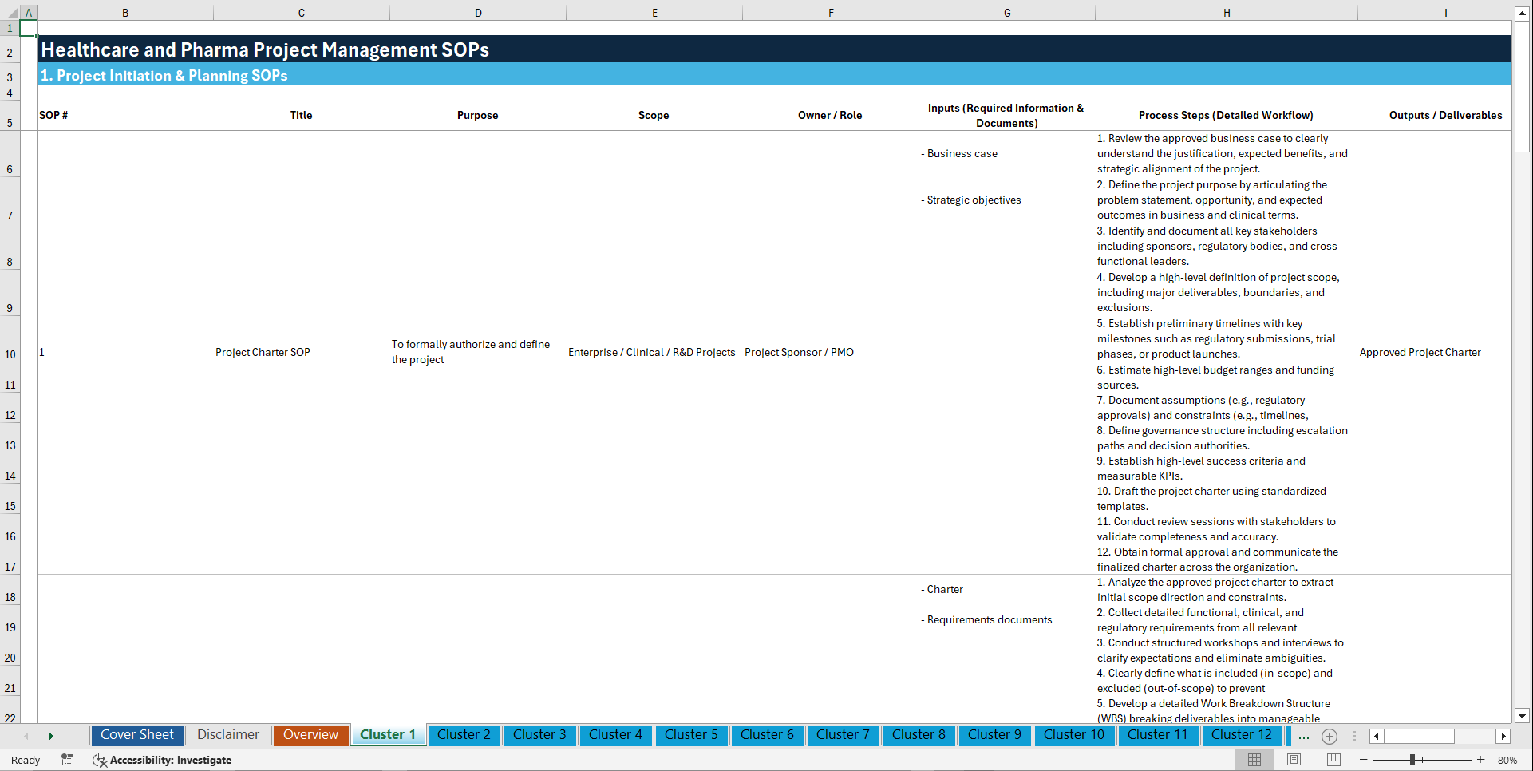Open the all-sheets list via the ellipsis
The height and width of the screenshot is (771, 1533).
(x=1303, y=736)
